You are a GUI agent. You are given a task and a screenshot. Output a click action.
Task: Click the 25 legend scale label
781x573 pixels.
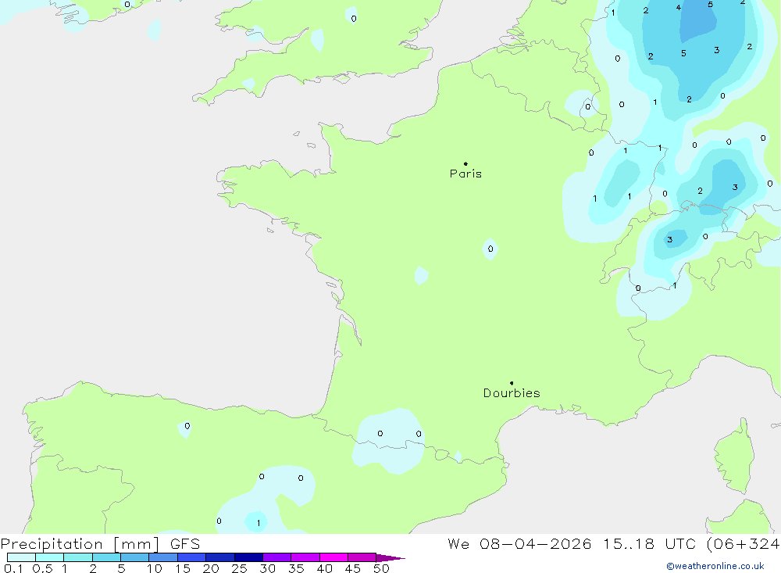pos(239,568)
